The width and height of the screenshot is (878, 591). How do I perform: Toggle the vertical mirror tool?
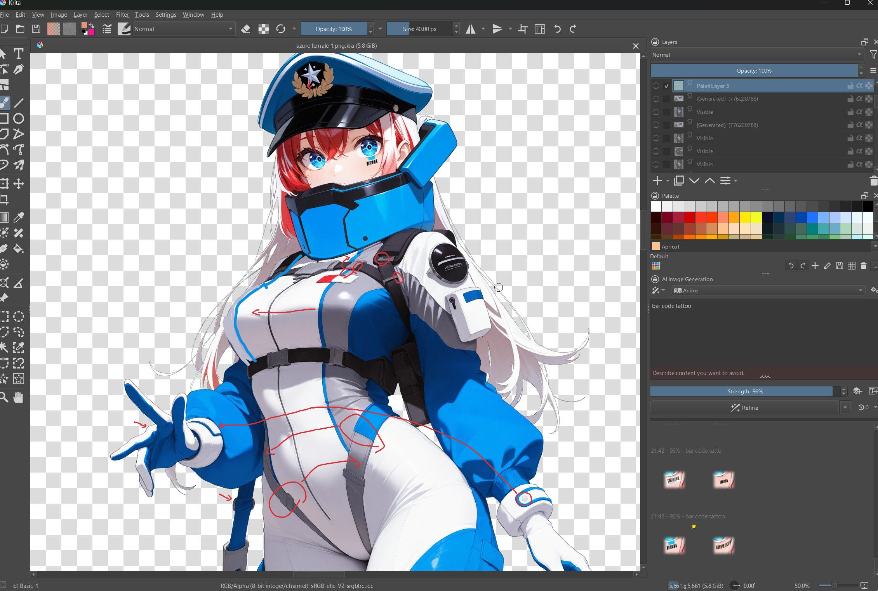497,29
